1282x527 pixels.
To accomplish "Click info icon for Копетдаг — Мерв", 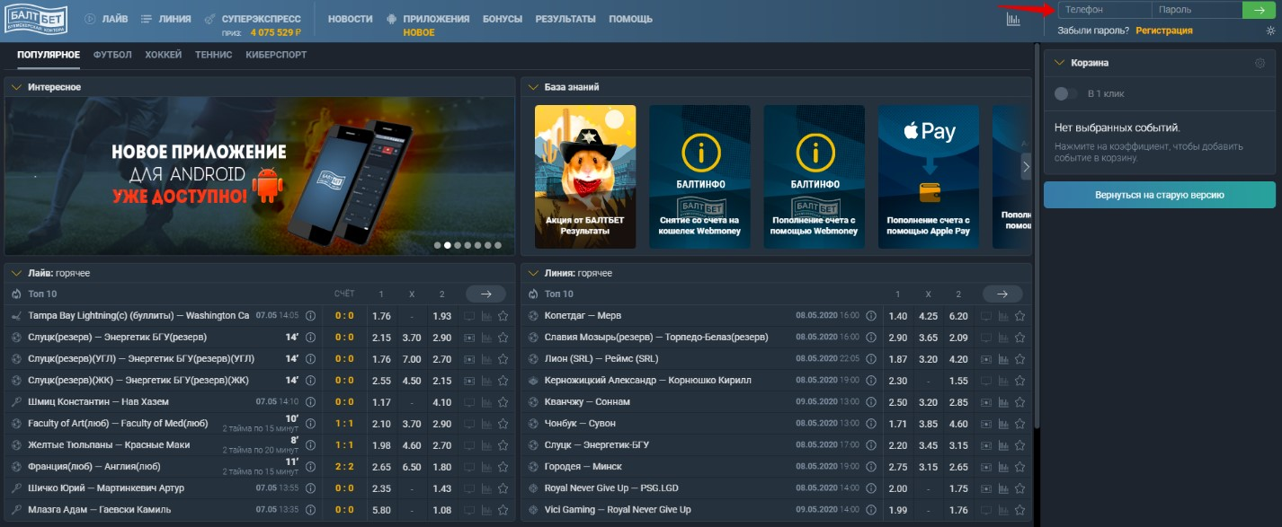I will 870,316.
